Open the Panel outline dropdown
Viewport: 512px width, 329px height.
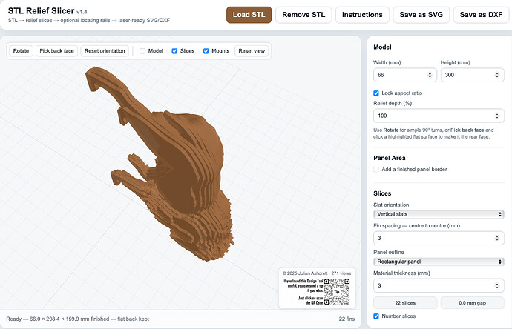439,262
